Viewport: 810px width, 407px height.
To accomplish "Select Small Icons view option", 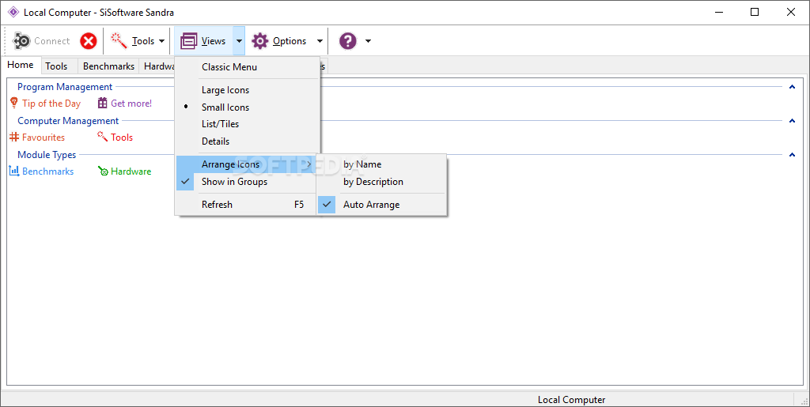I will click(247, 107).
